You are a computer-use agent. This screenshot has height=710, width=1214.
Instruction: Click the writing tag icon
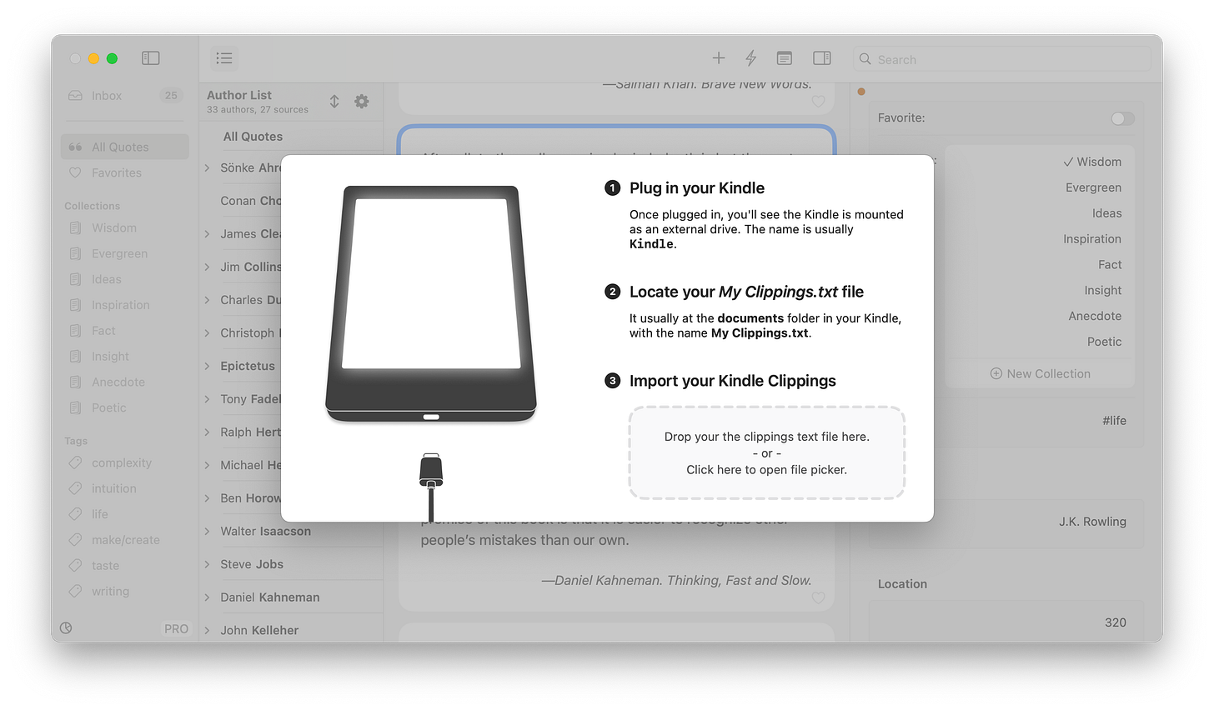(75, 591)
